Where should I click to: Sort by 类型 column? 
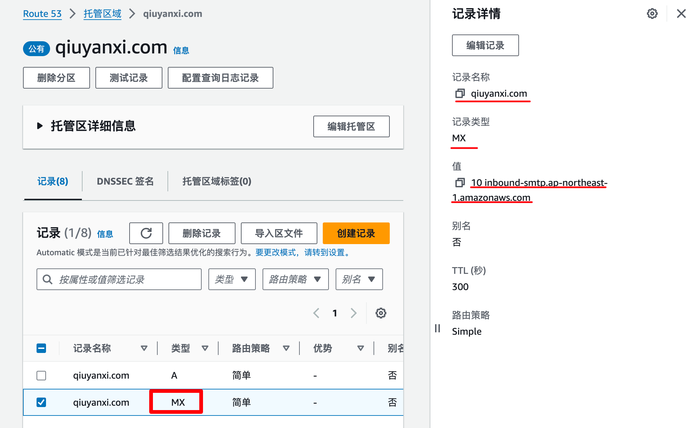(x=205, y=348)
